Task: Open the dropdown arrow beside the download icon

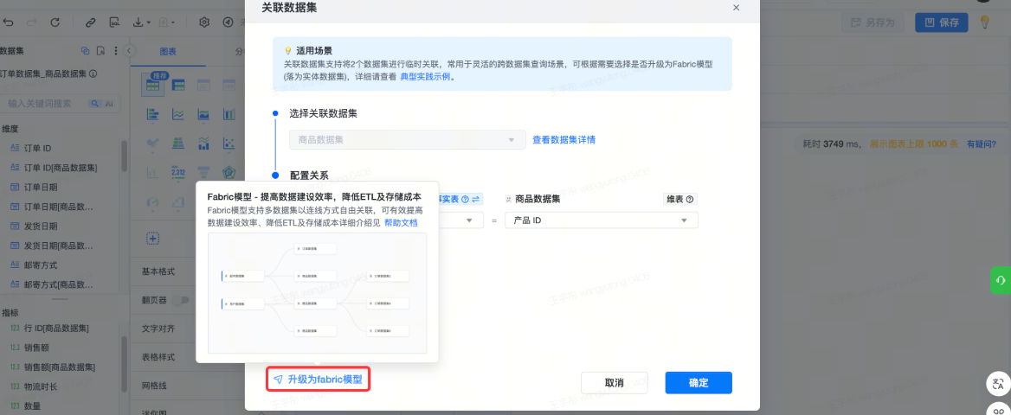Action: (x=149, y=22)
